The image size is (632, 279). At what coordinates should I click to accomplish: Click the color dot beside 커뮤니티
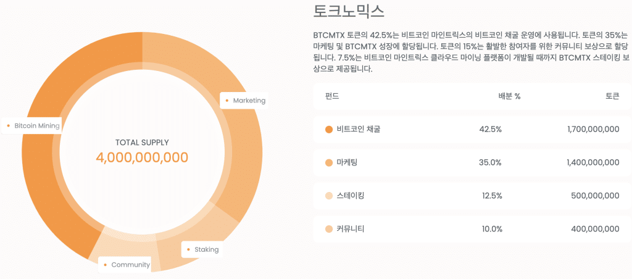click(328, 229)
